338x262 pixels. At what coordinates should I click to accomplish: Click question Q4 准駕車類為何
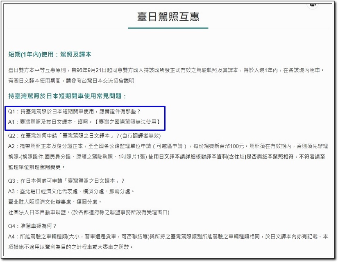click(32, 226)
